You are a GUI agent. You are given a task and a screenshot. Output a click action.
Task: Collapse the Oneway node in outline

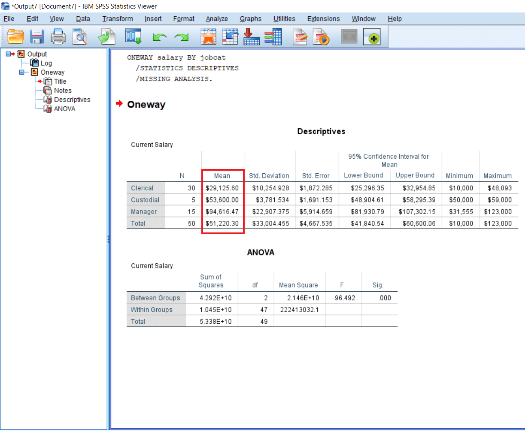21,72
